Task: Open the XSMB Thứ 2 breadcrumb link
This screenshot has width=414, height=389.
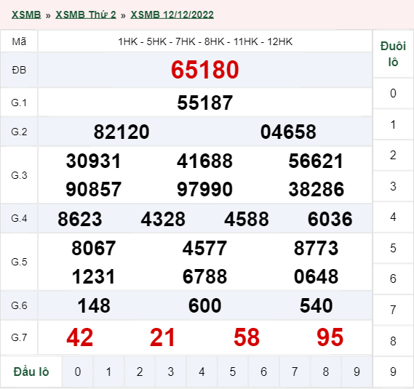Action: 86,15
